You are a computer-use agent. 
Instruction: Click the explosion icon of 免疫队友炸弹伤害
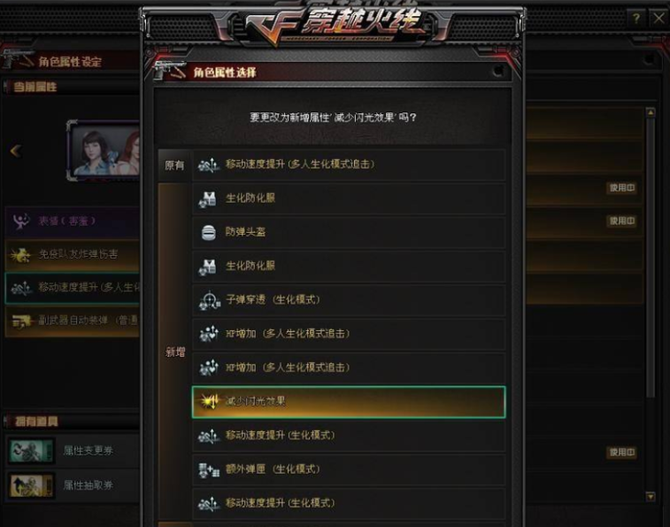(x=21, y=254)
